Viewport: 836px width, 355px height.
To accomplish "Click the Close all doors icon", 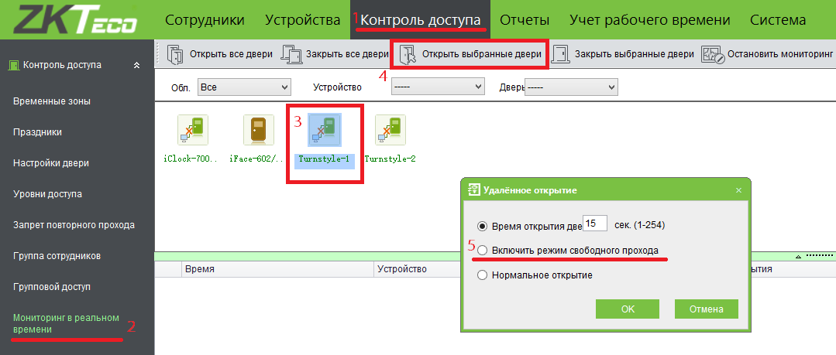I will pyautogui.click(x=291, y=54).
